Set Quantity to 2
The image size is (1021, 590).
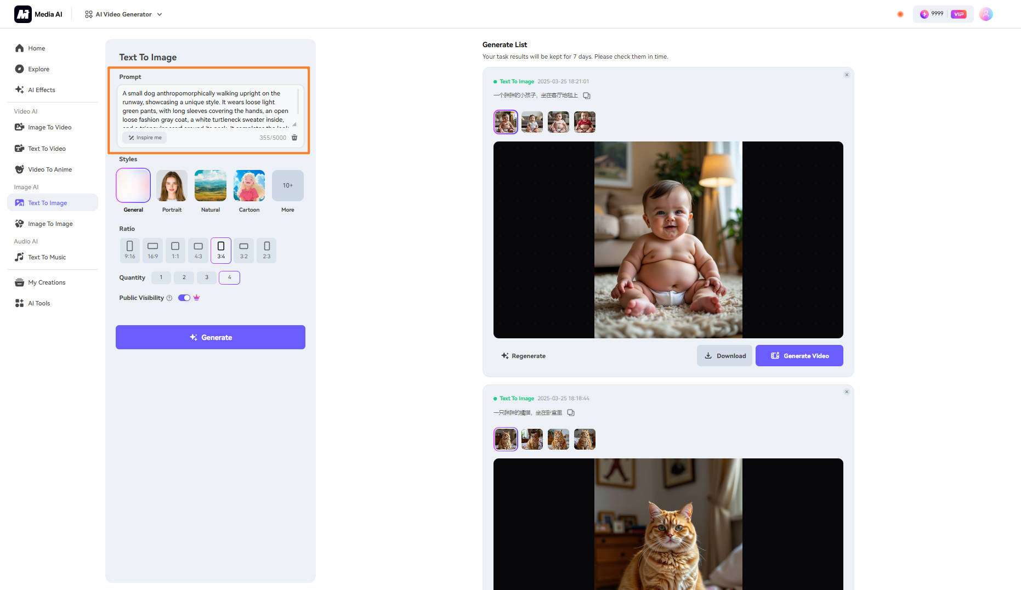coord(184,277)
